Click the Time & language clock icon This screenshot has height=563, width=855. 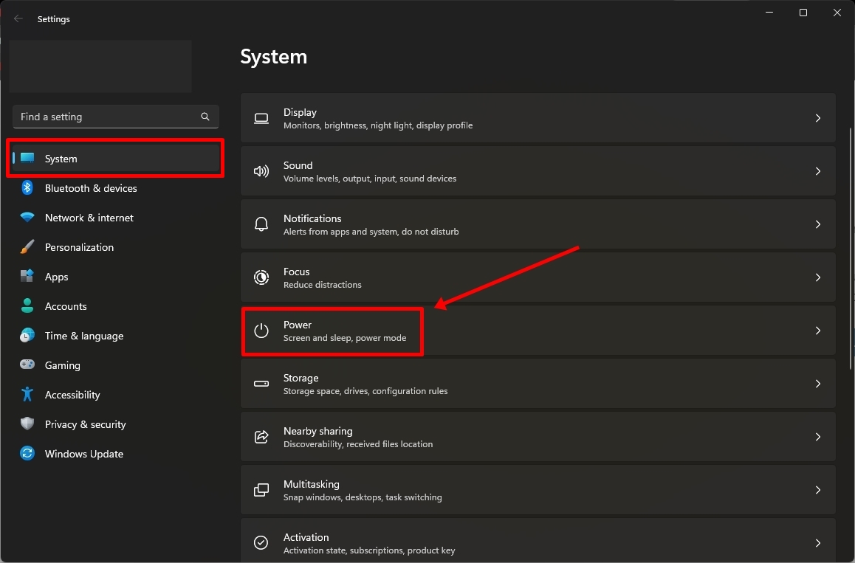(27, 335)
